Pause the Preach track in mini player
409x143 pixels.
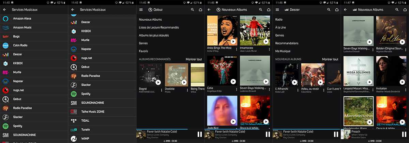pyautogui.click(x=404, y=134)
